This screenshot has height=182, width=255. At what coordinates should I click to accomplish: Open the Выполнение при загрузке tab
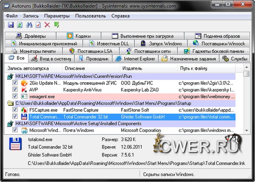click(x=143, y=36)
